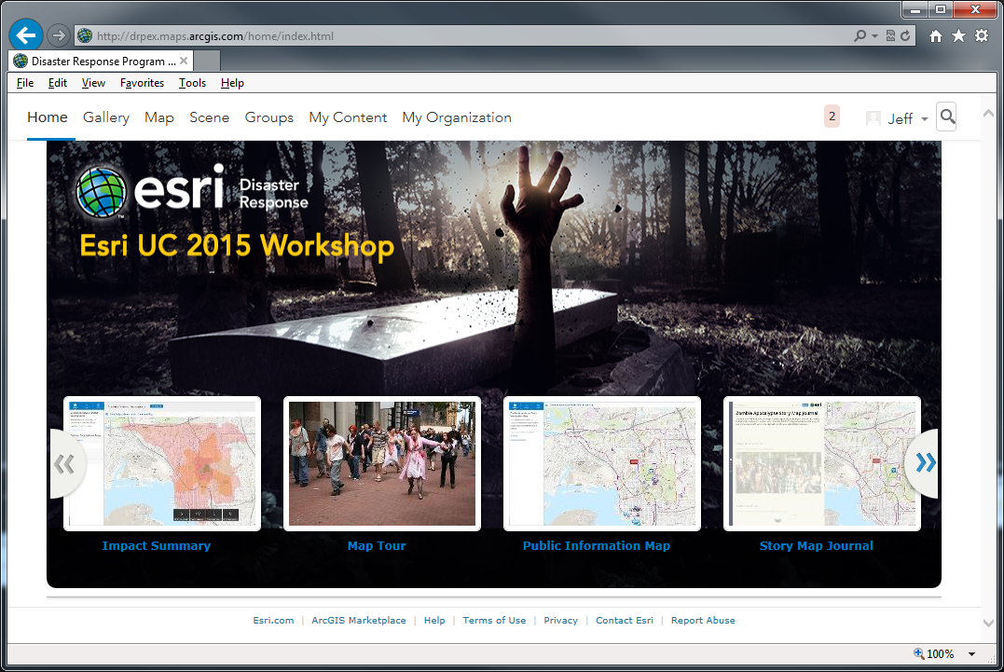Click the notifications badge showing 2

click(832, 117)
